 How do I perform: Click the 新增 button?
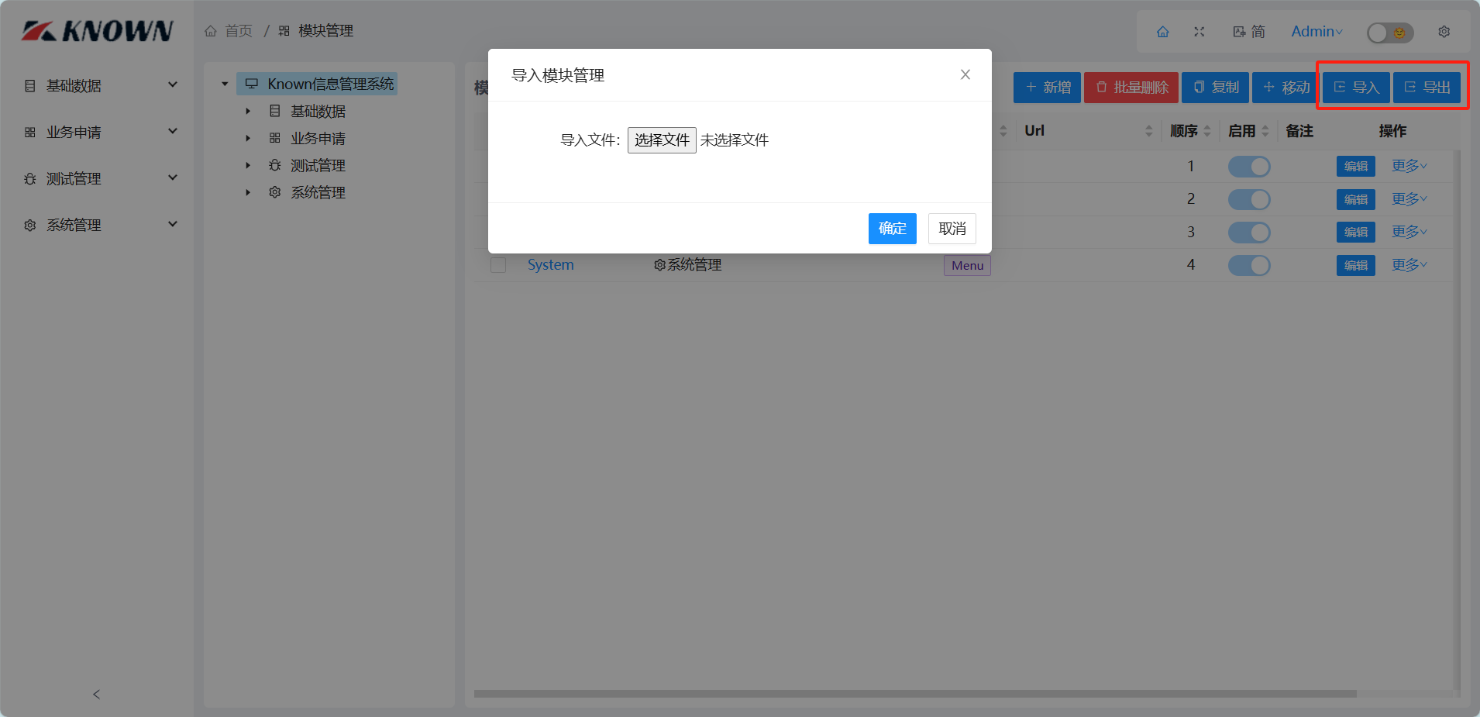1047,88
